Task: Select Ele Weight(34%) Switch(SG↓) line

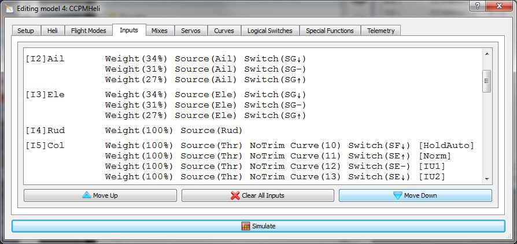Action: click(x=205, y=95)
